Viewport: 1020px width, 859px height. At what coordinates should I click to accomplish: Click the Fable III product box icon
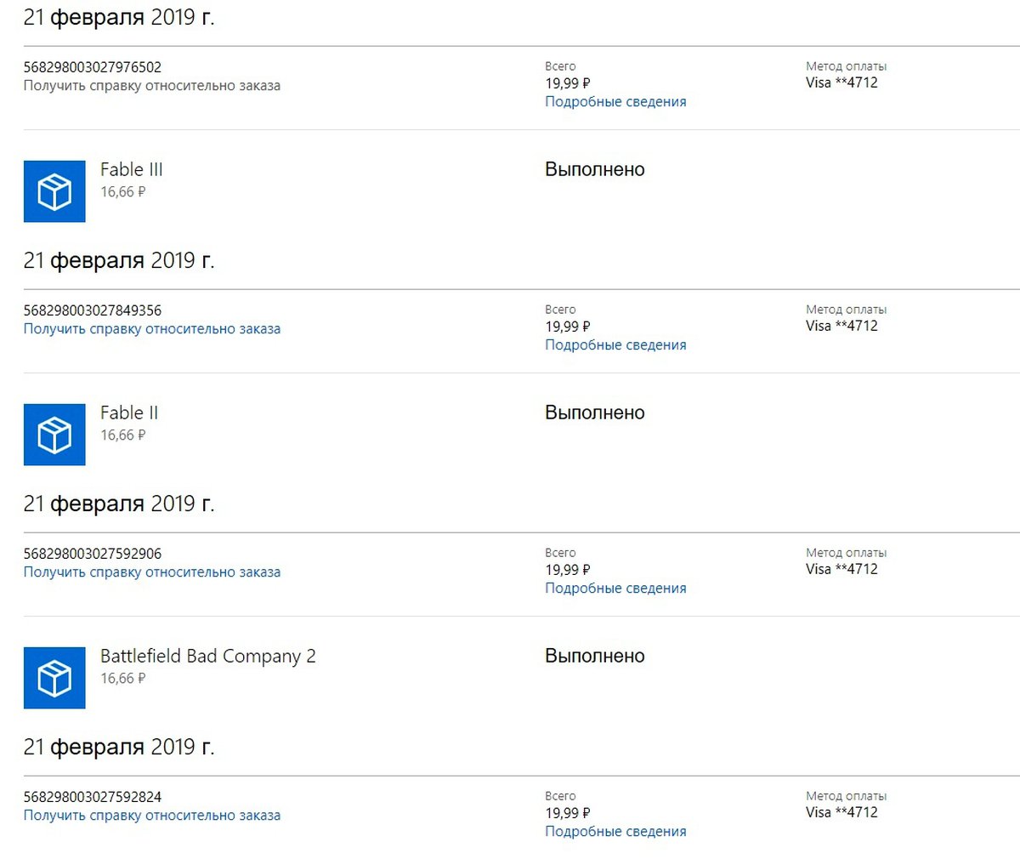(x=54, y=191)
